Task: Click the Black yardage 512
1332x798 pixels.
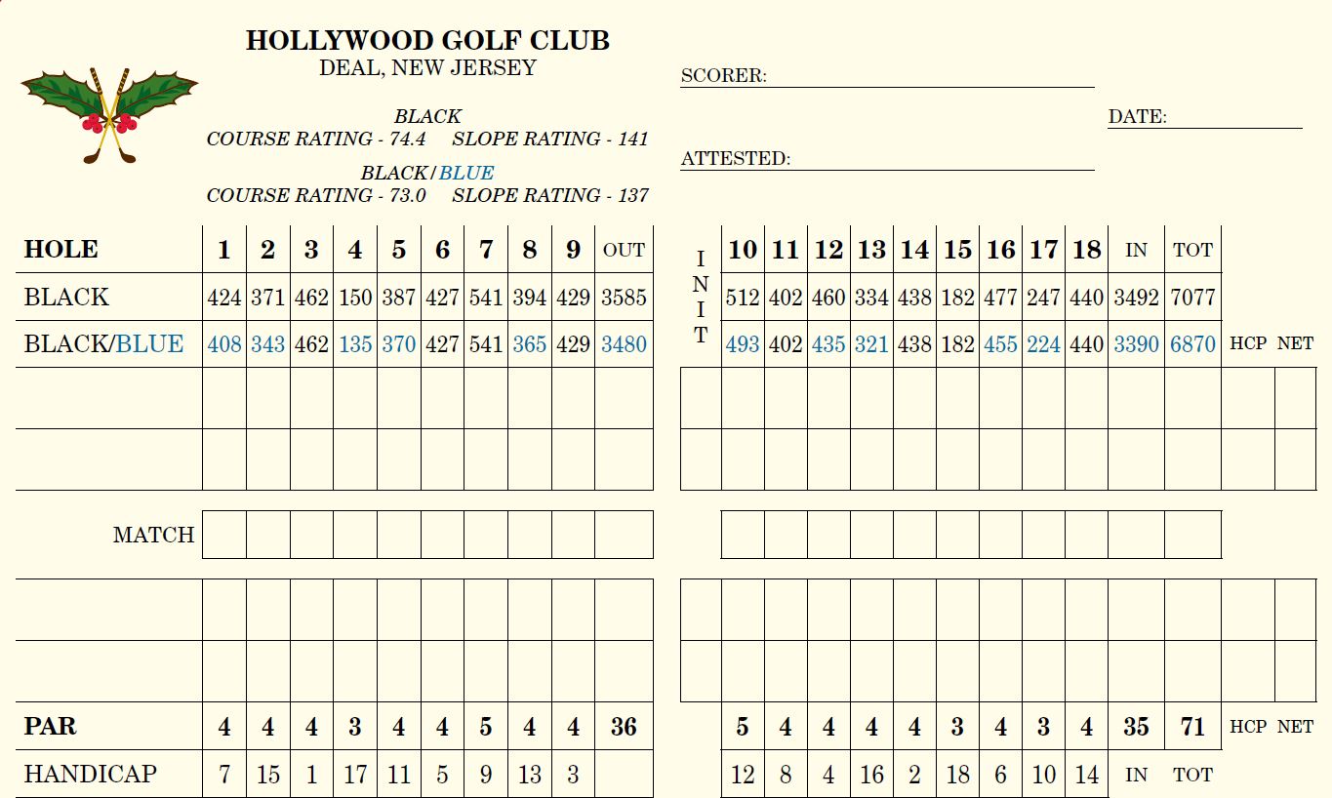Action: click(x=743, y=298)
